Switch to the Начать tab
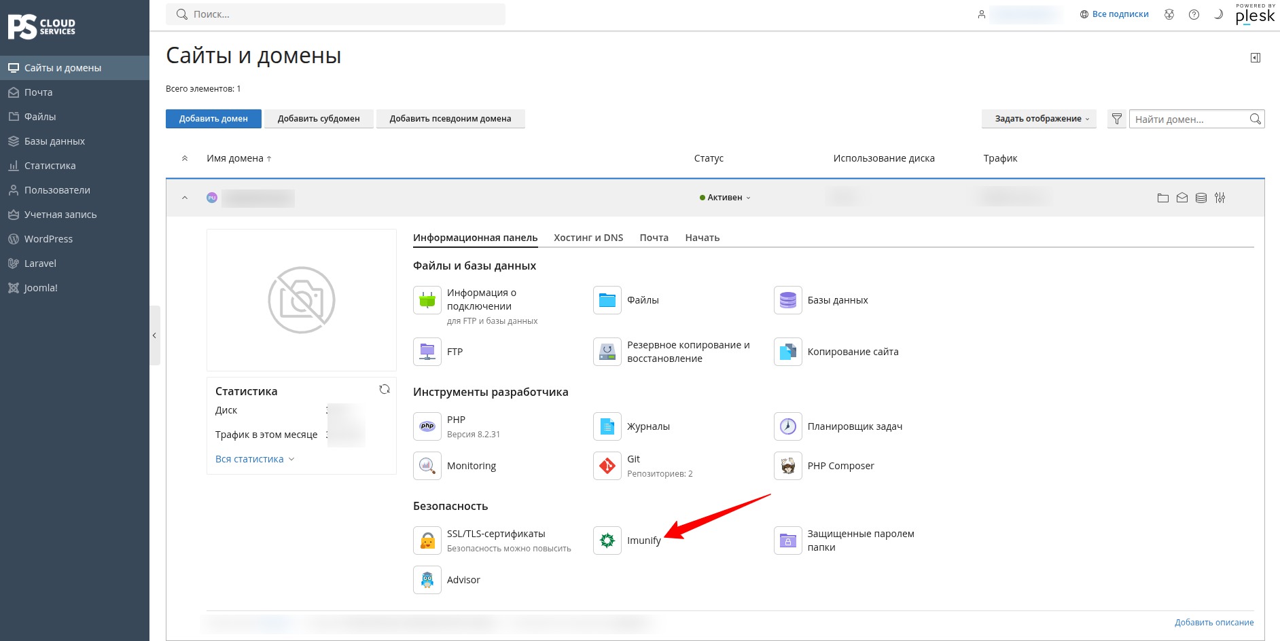 (x=703, y=238)
